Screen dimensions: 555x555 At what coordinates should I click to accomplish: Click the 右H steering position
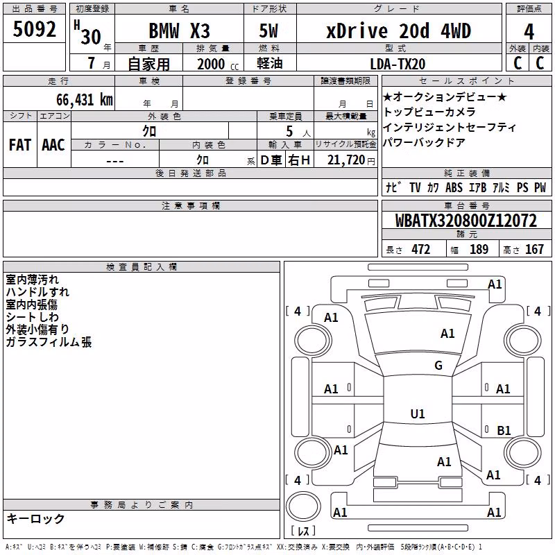299,160
